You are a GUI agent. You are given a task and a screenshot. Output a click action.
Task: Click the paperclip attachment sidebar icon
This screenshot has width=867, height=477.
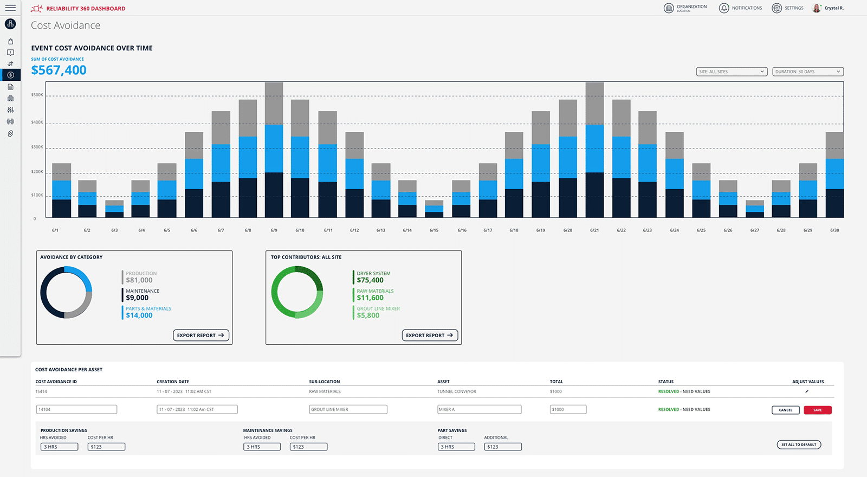coord(10,134)
